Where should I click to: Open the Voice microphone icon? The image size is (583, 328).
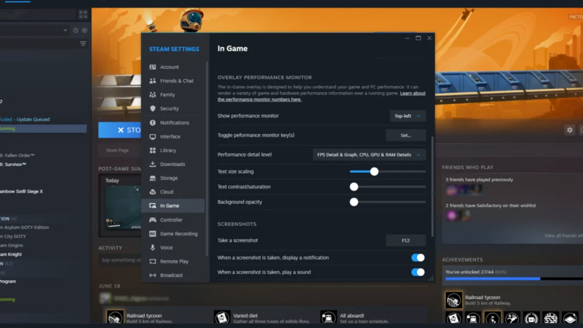(x=153, y=247)
